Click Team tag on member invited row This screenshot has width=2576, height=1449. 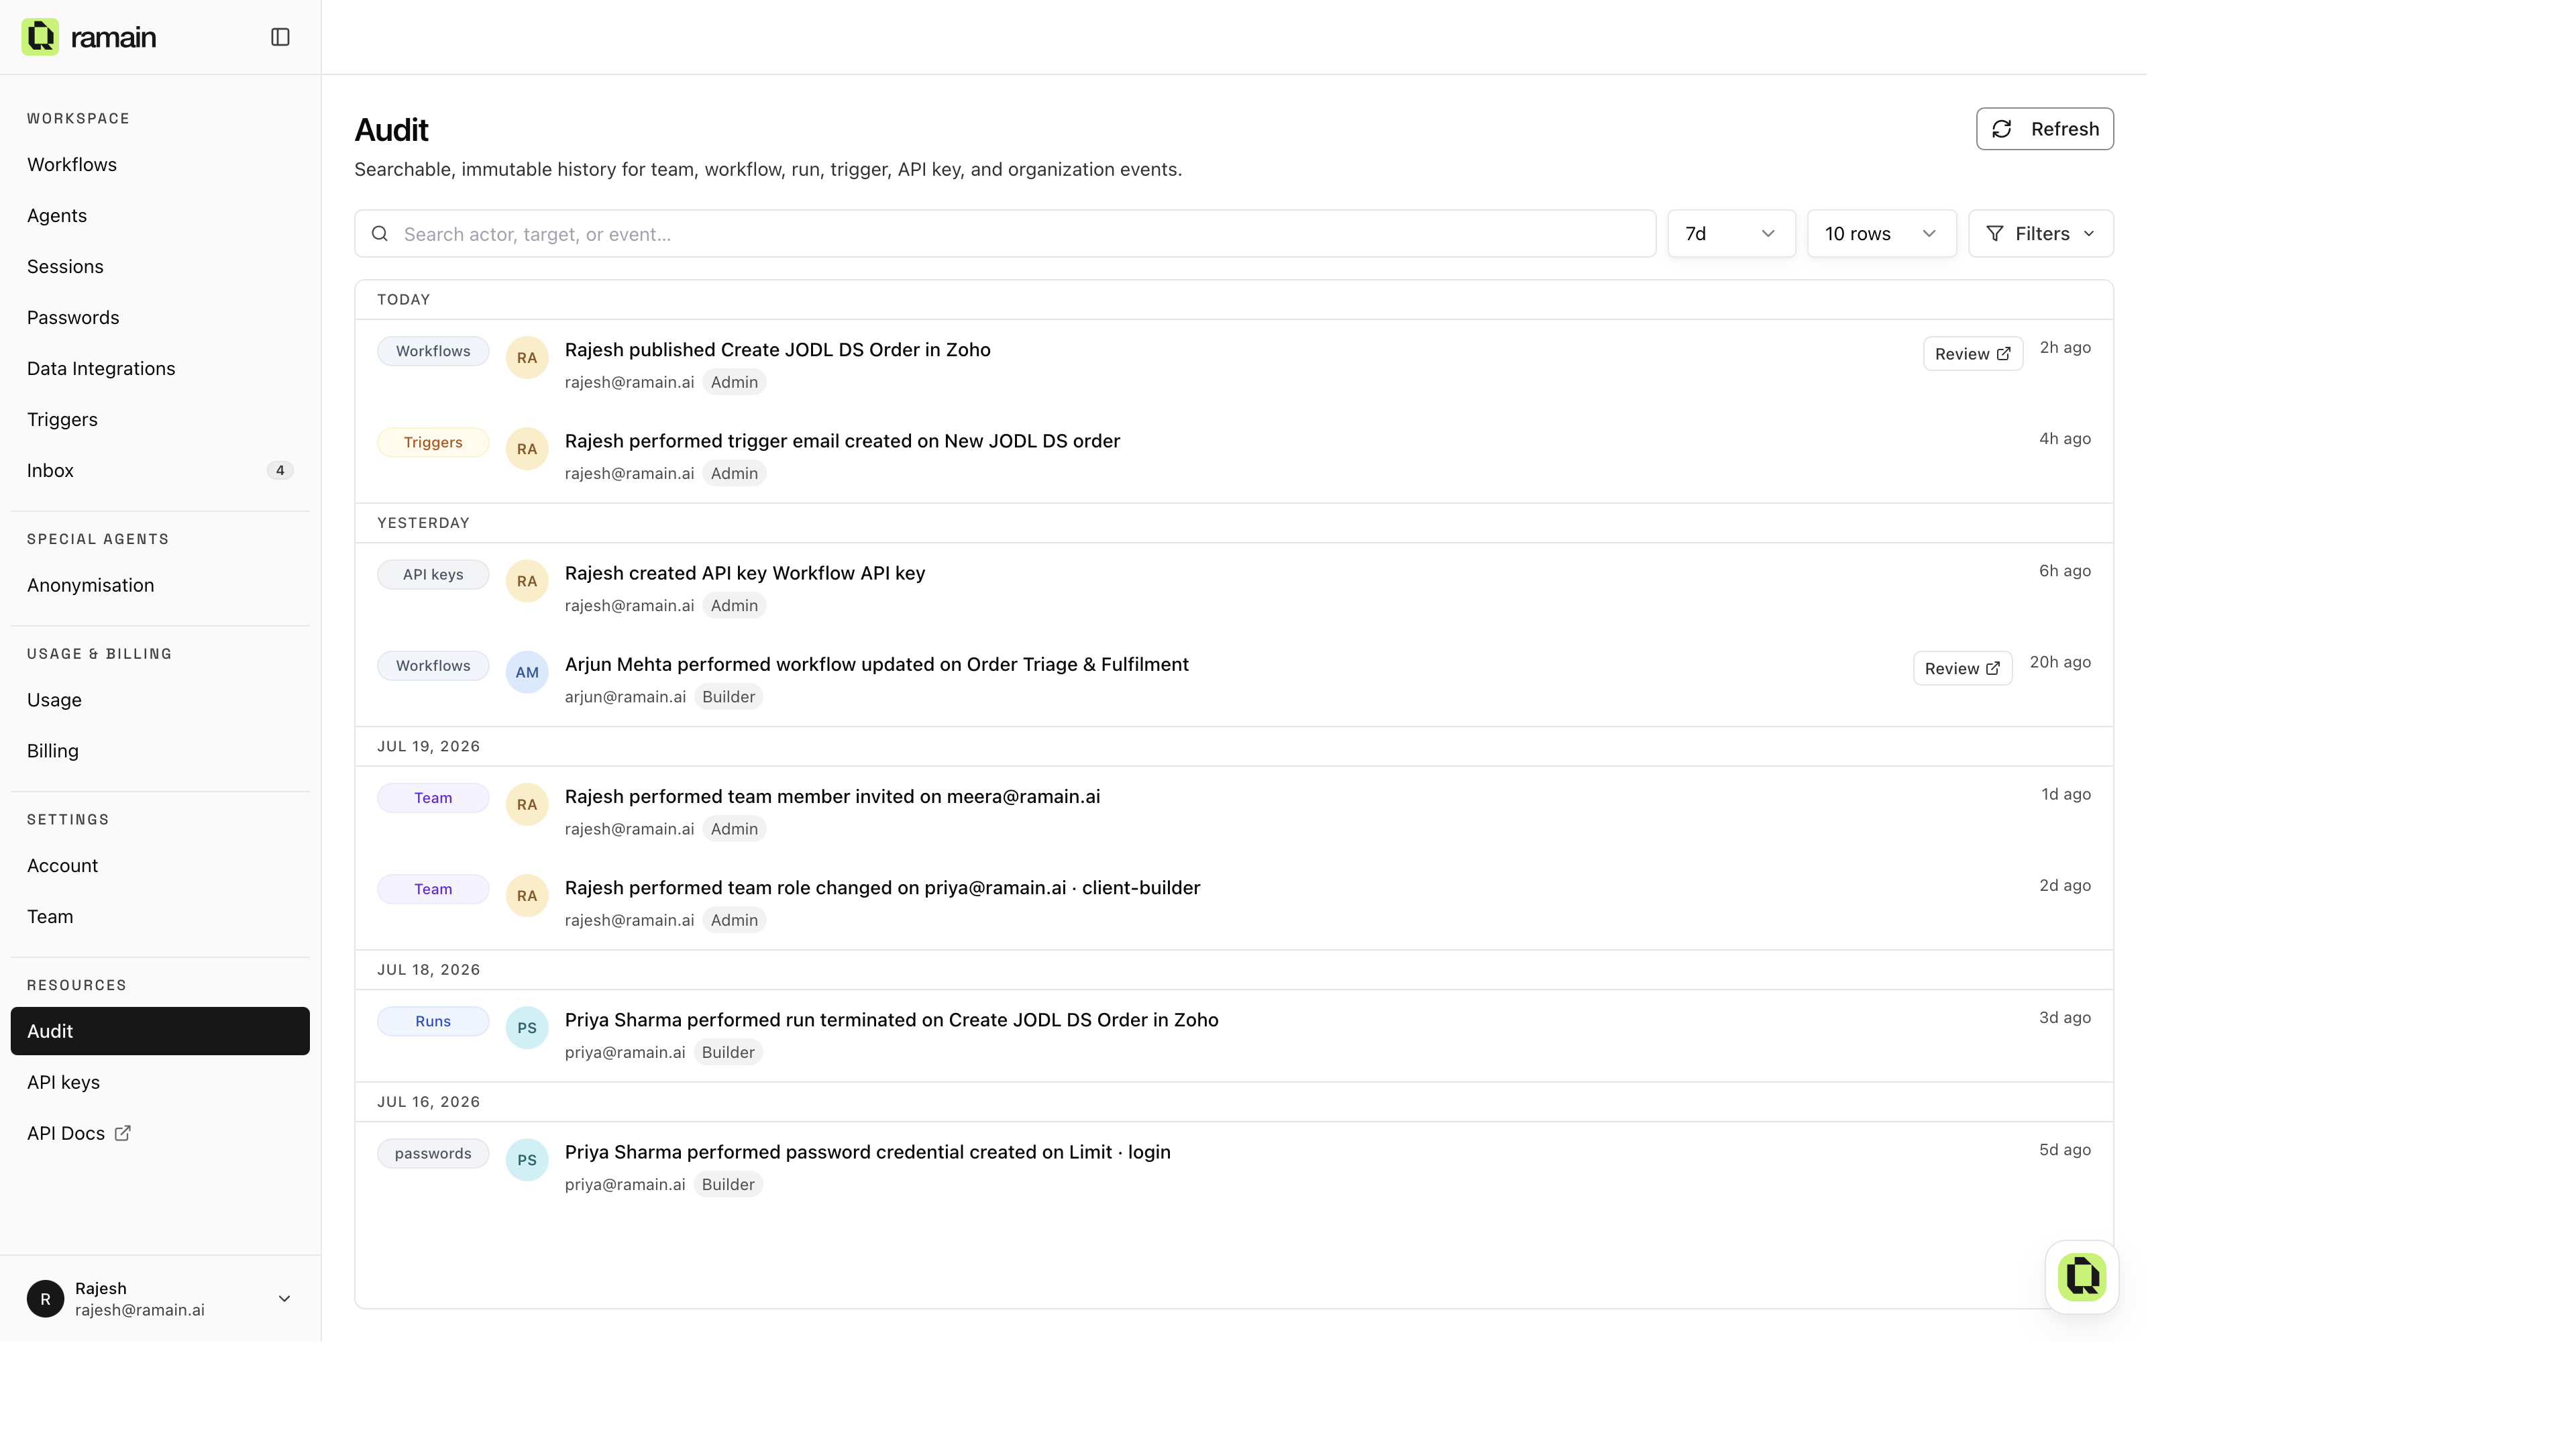coord(433,798)
